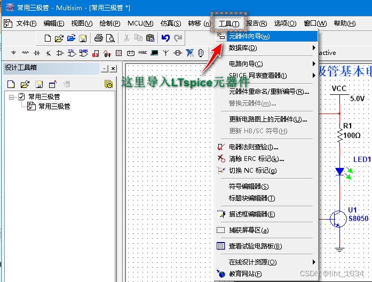The image size is (372, 282).
Task: Close design icon in Design Toolbox
Action: tap(53, 84)
